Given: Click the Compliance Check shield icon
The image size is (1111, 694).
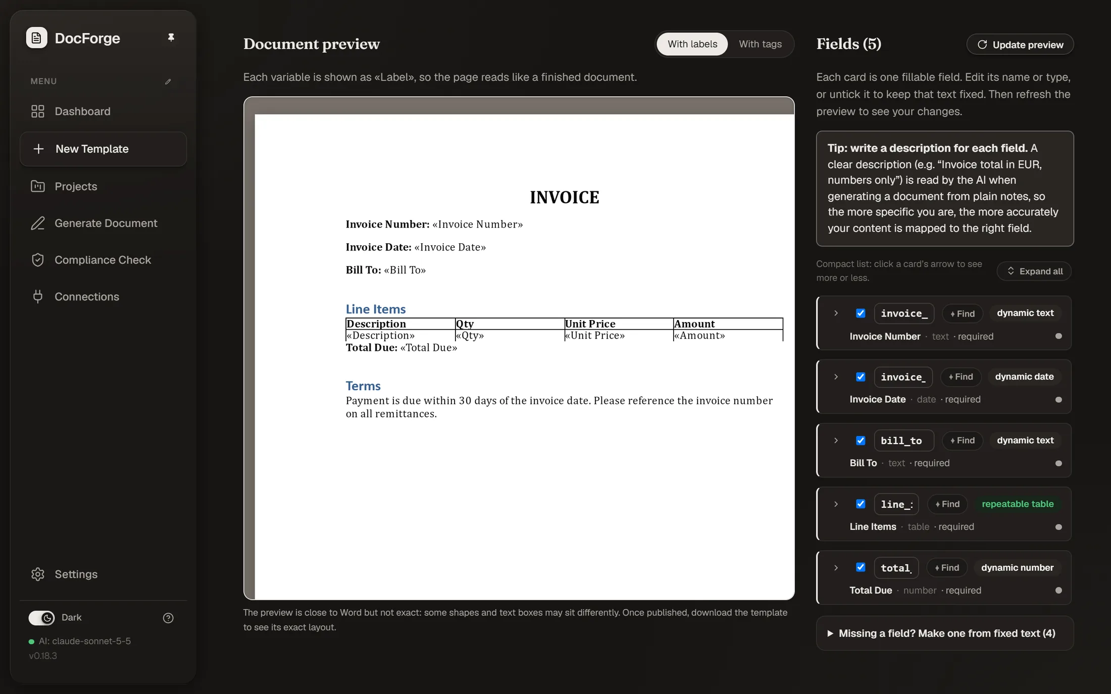Looking at the screenshot, I should (38, 260).
